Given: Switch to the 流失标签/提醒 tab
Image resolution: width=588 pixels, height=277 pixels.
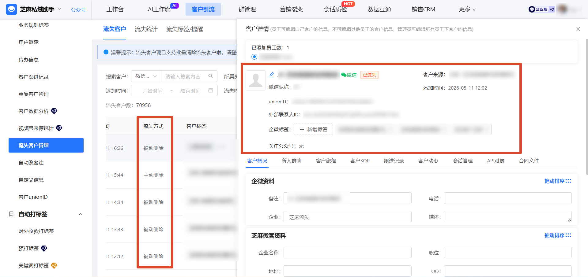Looking at the screenshot, I should point(185,29).
